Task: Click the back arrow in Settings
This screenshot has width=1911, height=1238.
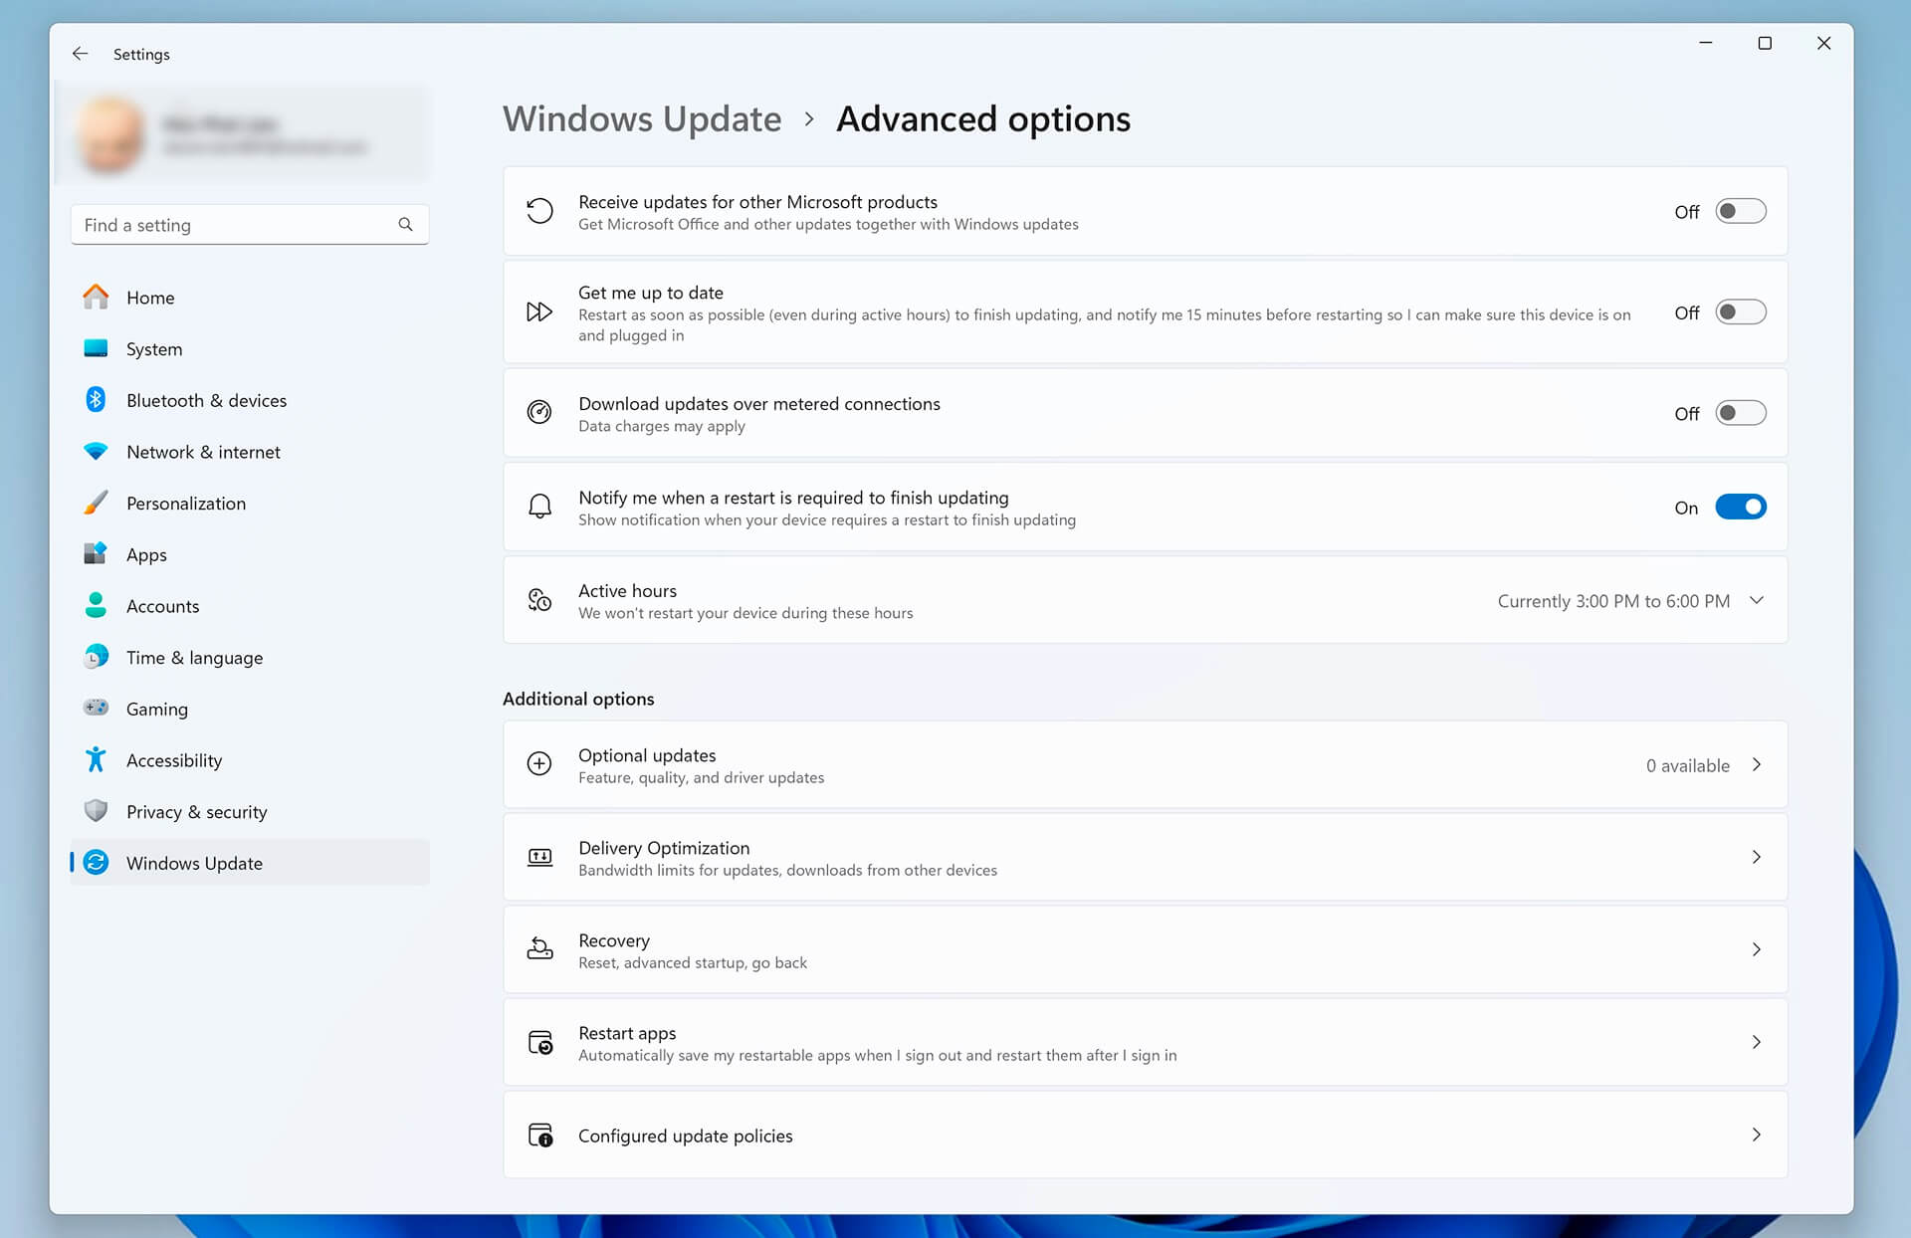Action: [81, 54]
